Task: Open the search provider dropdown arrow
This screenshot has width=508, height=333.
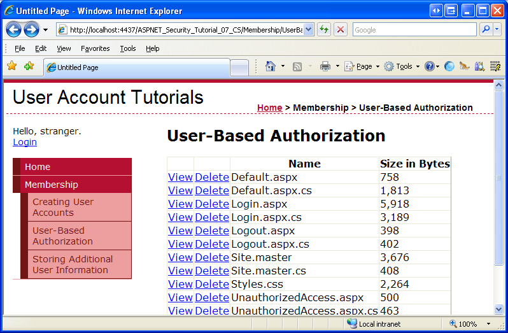Action: [x=497, y=29]
